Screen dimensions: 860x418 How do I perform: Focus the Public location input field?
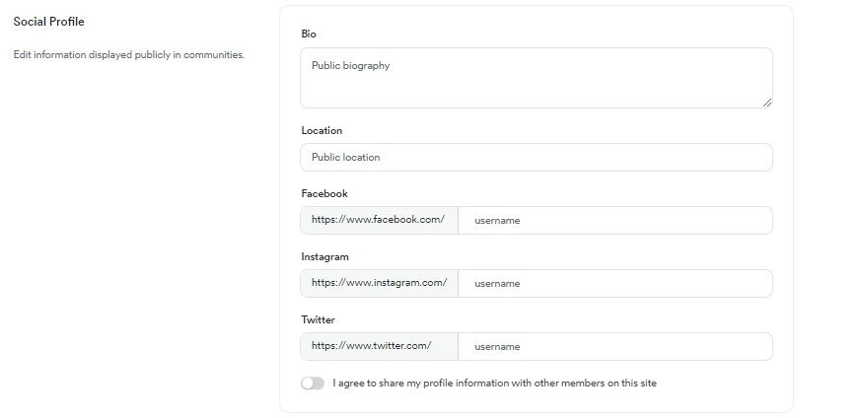pos(536,158)
